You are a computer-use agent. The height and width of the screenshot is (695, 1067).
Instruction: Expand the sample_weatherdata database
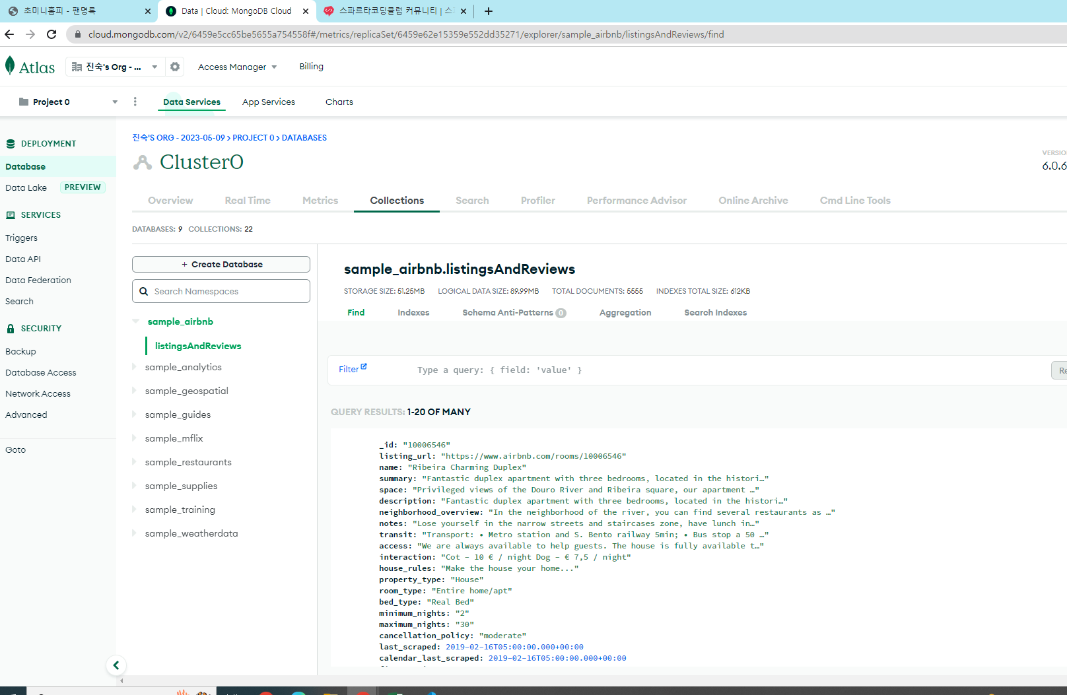click(135, 533)
